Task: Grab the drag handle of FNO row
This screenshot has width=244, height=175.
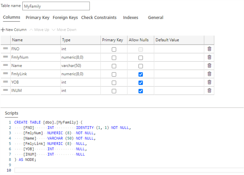Action: coord(5,49)
